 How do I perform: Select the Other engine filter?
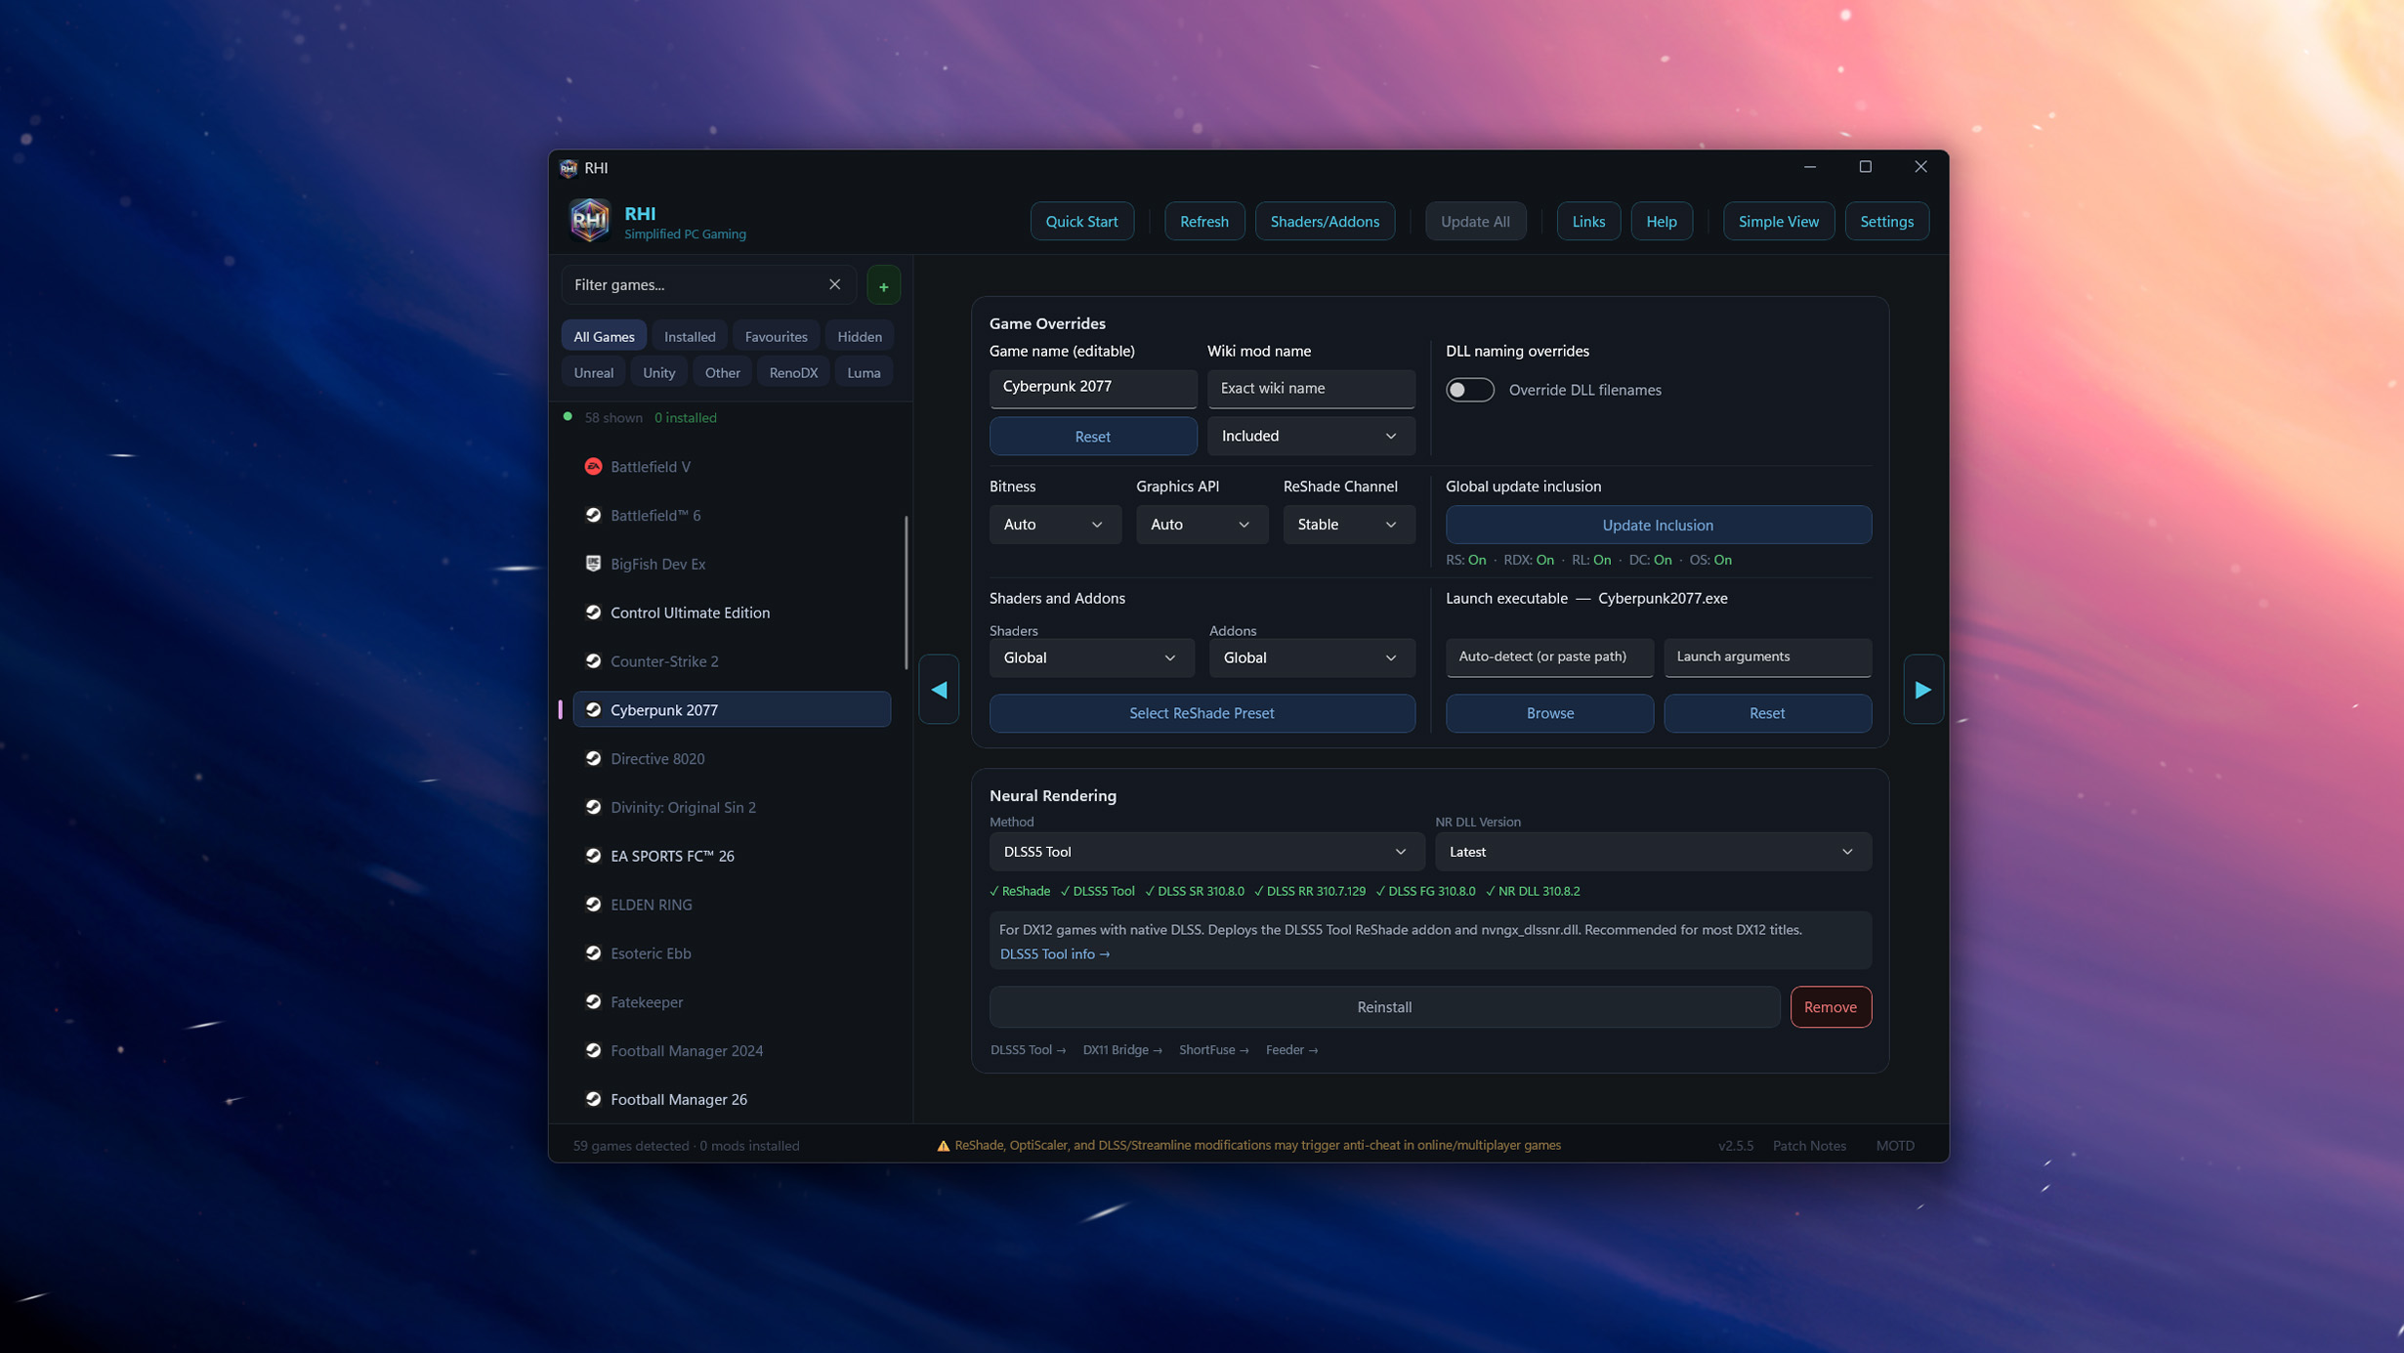[x=722, y=372]
